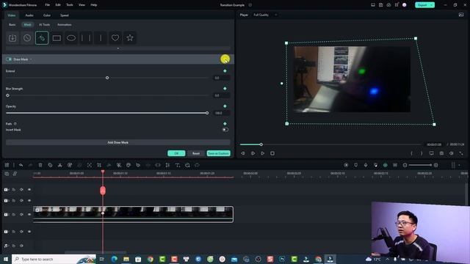The image size is (470, 264).
Task: Hide the top video track with eye icon
Action: click(x=29, y=189)
